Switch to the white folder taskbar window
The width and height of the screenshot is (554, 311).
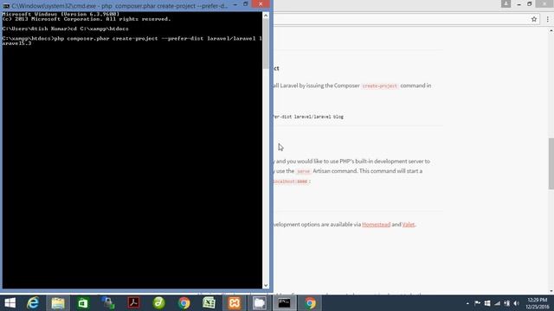(x=260, y=303)
